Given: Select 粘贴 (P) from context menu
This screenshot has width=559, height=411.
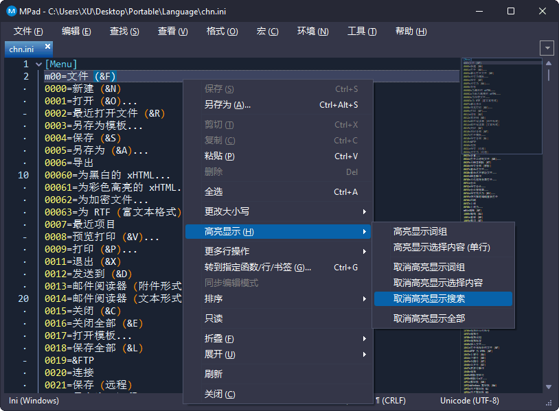Looking at the screenshot, I should (x=278, y=156).
